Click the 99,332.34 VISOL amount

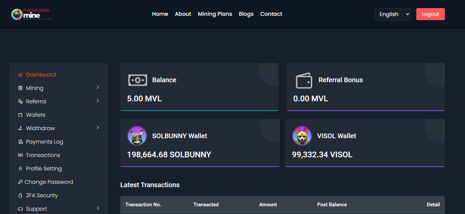(322, 155)
